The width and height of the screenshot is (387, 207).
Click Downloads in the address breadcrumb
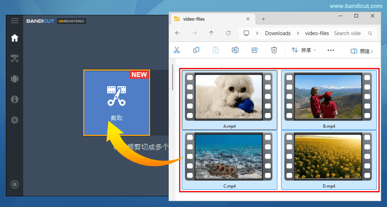(278, 33)
